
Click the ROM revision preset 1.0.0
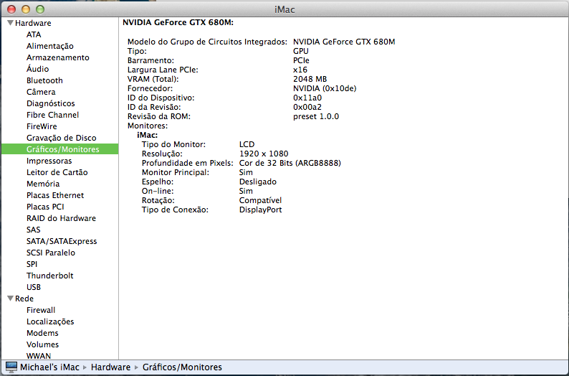[x=316, y=117]
